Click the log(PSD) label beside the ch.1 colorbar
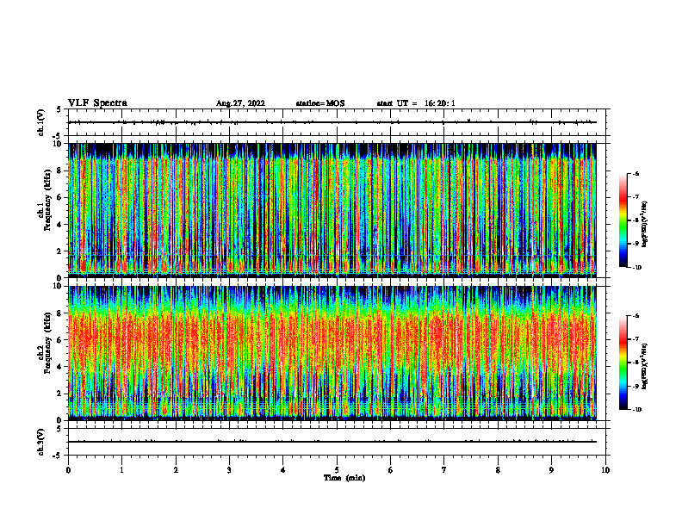 coord(645,225)
